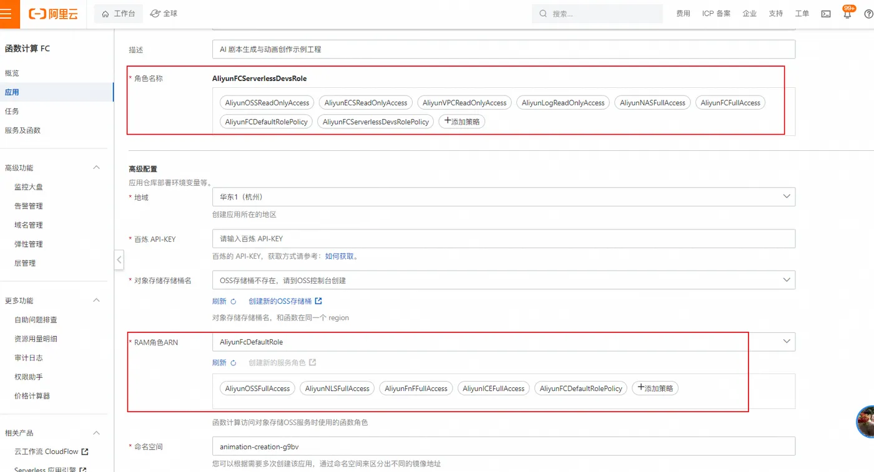Click the AliyunFnFFullAccess policy tag
The image size is (874, 472).
pyautogui.click(x=416, y=388)
